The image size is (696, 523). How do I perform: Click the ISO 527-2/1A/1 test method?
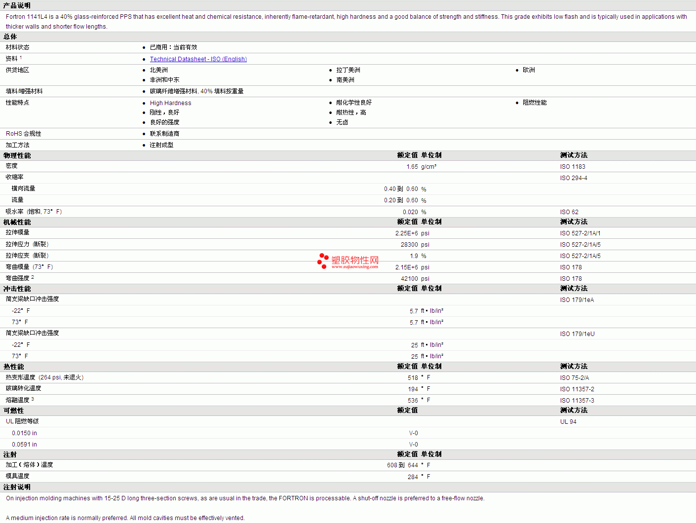click(x=580, y=233)
